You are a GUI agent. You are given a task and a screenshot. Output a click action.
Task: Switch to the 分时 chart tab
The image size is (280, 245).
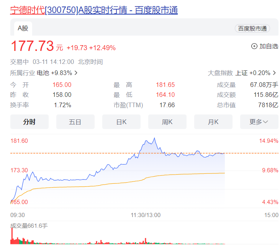[29, 122]
